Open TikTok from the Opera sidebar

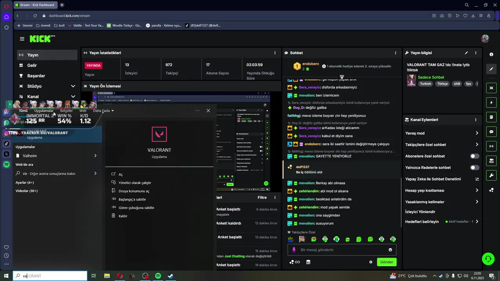(6, 144)
